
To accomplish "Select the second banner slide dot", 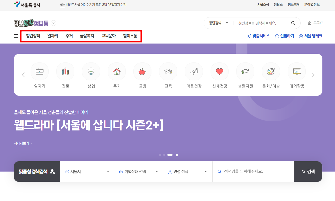I will point(164,155).
